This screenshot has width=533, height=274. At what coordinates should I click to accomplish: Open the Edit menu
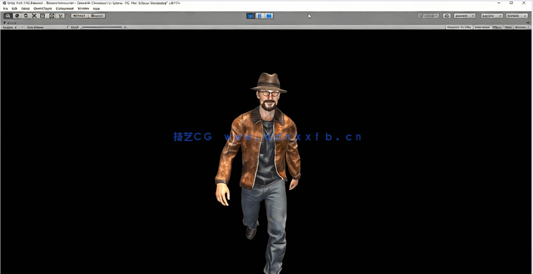pos(14,9)
